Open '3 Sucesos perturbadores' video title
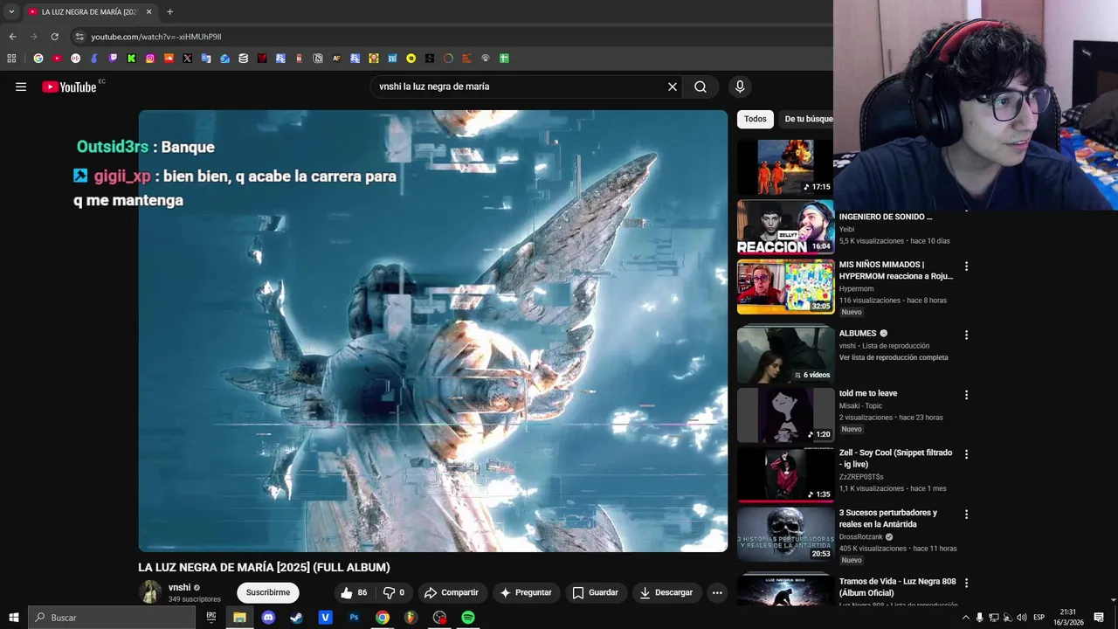This screenshot has width=1118, height=629. 888,518
